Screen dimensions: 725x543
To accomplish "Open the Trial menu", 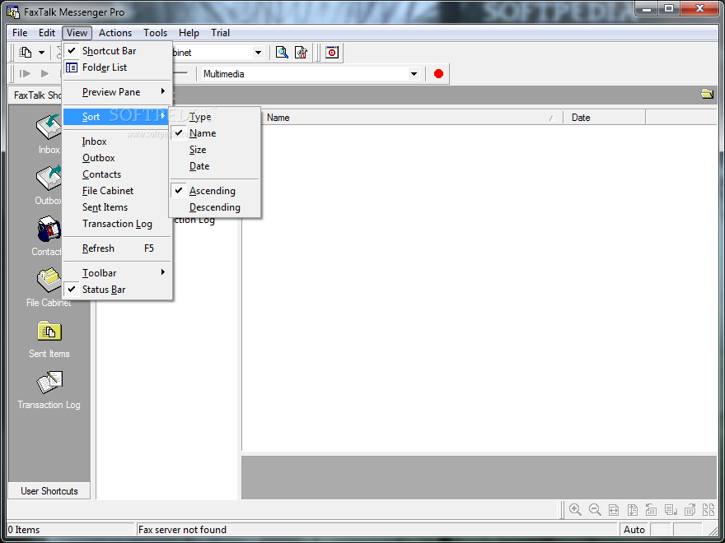I will [x=220, y=33].
